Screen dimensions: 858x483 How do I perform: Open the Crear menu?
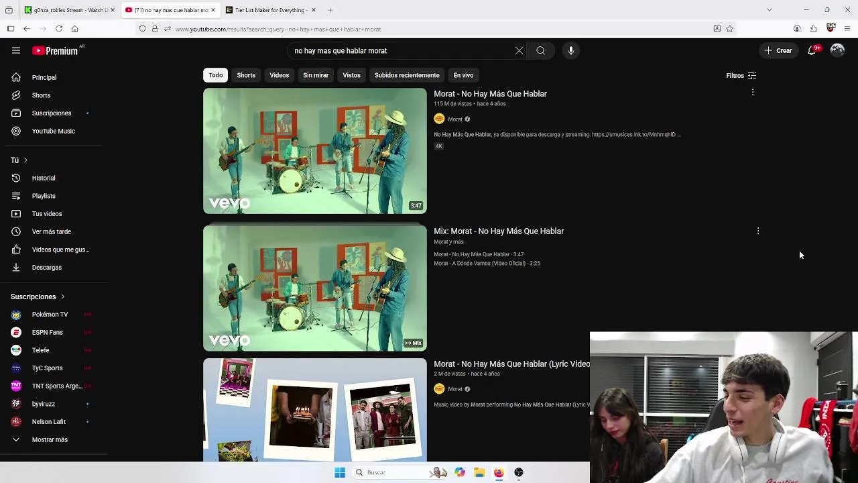(x=778, y=50)
